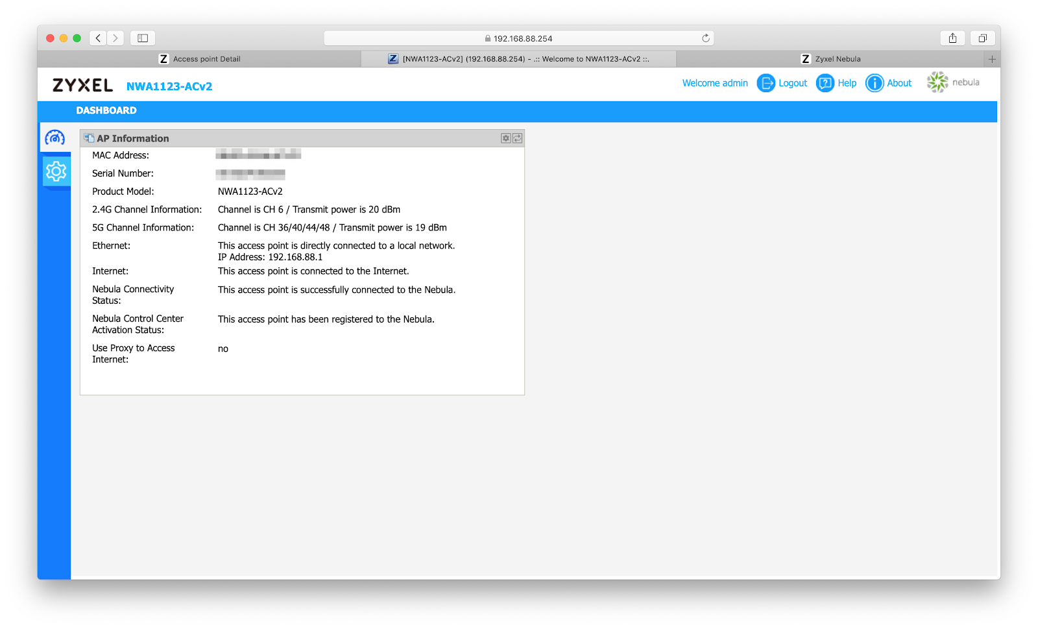Show all Safari tabs overview
The height and width of the screenshot is (629, 1038).
[x=982, y=38]
